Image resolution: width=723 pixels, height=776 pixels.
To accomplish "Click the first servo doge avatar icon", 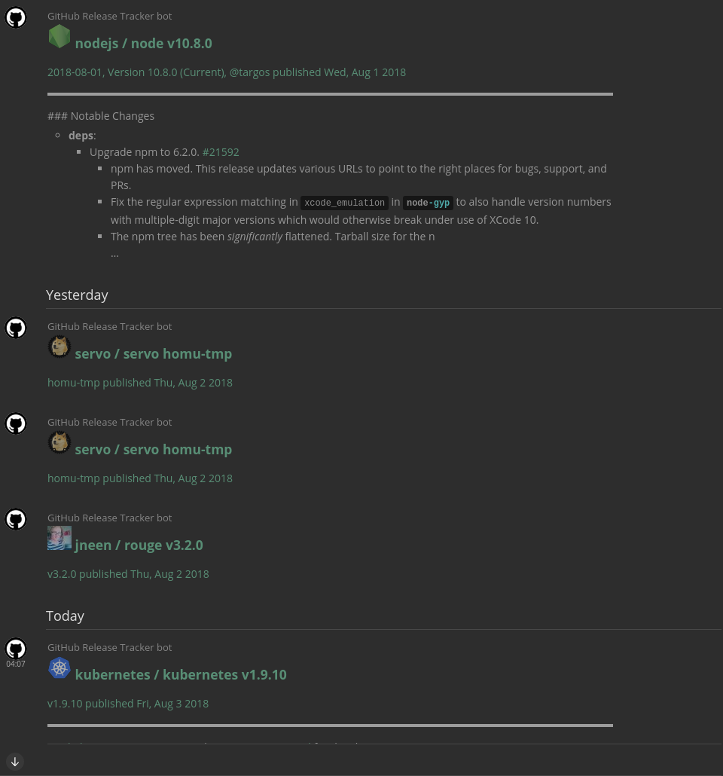I will point(59,347).
